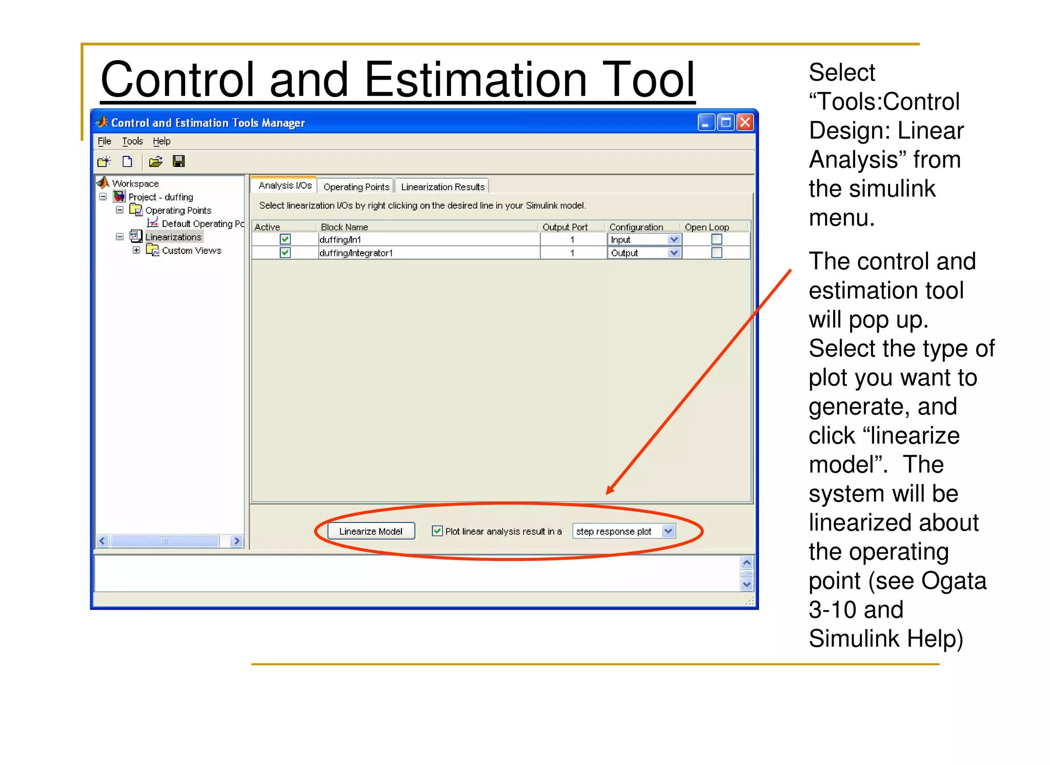Viewport: 1050px width, 765px height.
Task: Collapse the Linearizations tree node
Action: 119,236
